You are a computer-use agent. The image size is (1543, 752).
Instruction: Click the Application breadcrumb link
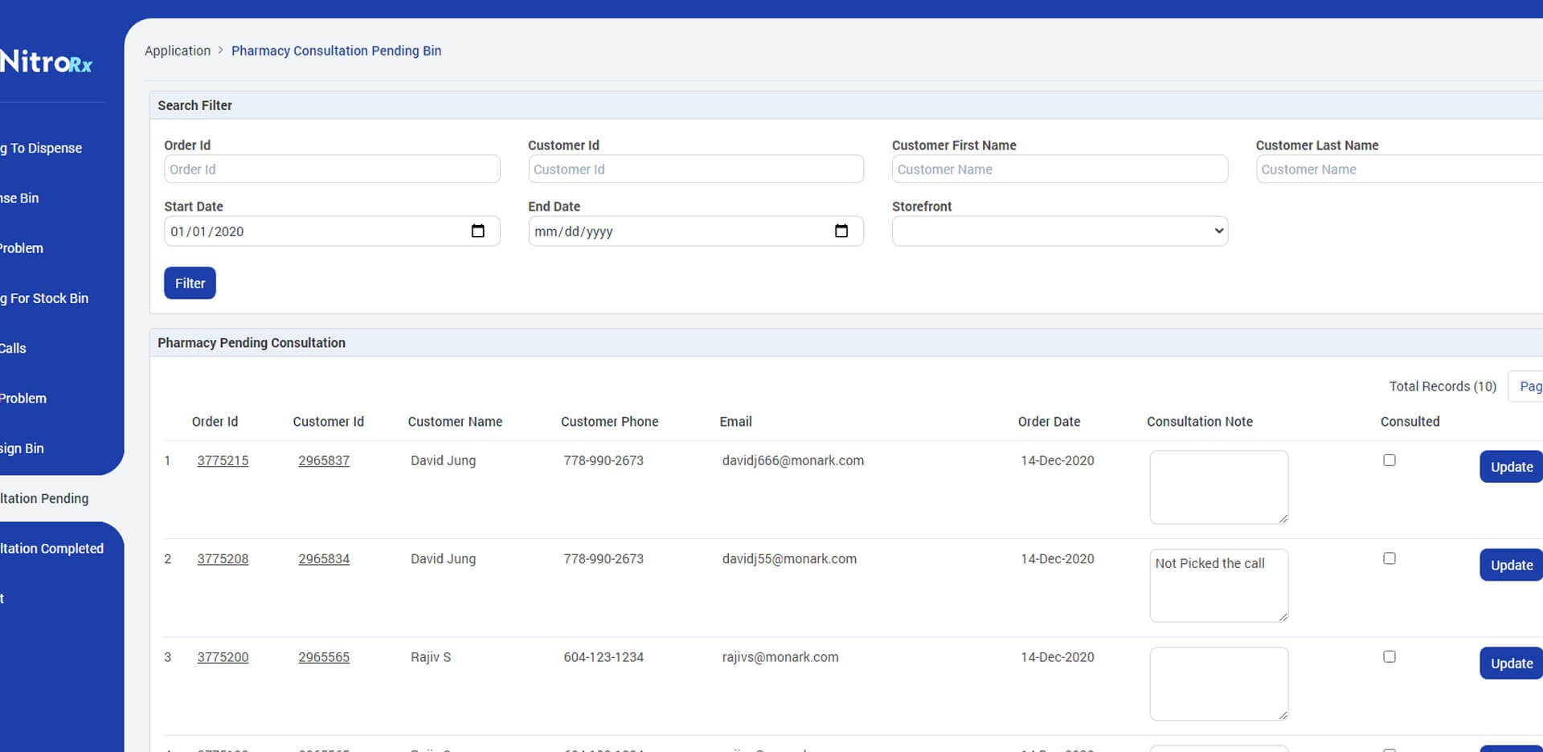(x=178, y=51)
